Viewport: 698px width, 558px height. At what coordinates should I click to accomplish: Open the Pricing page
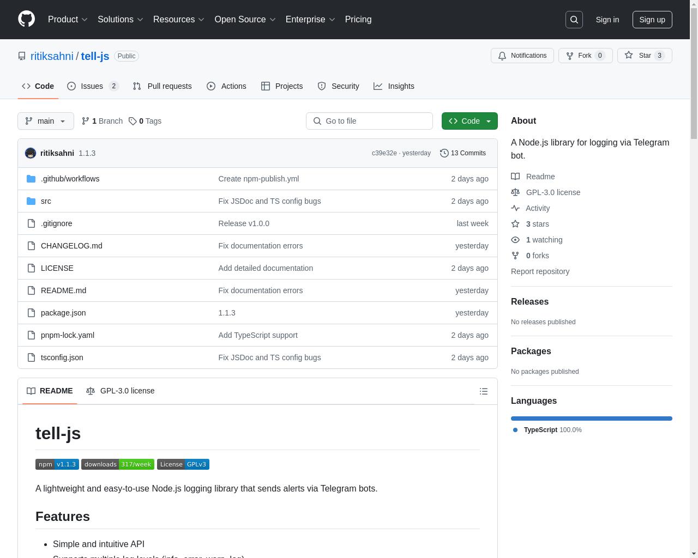tap(358, 20)
